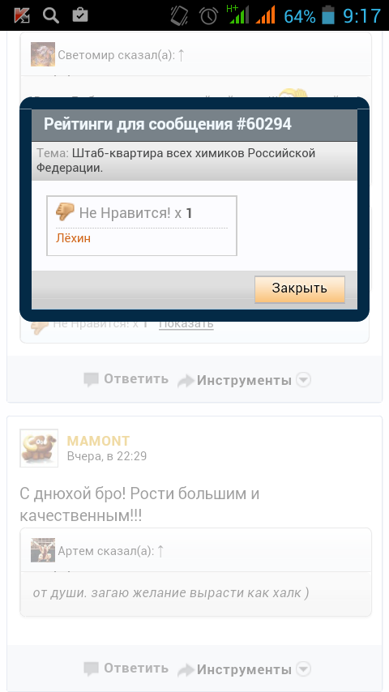The image size is (389, 692).
Task: Tap the arrow next to Артем сказал(а)
Action: click(160, 551)
